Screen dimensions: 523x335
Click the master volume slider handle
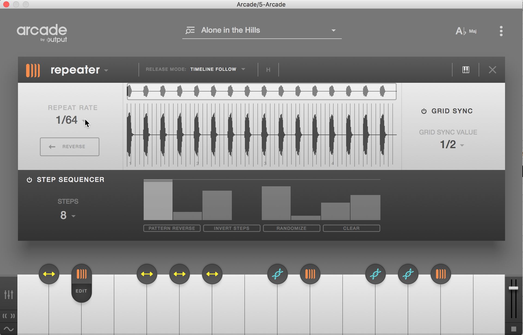513,288
